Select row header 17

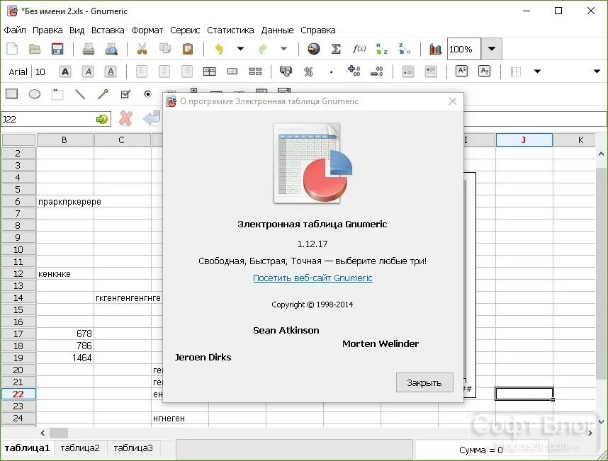click(x=18, y=334)
